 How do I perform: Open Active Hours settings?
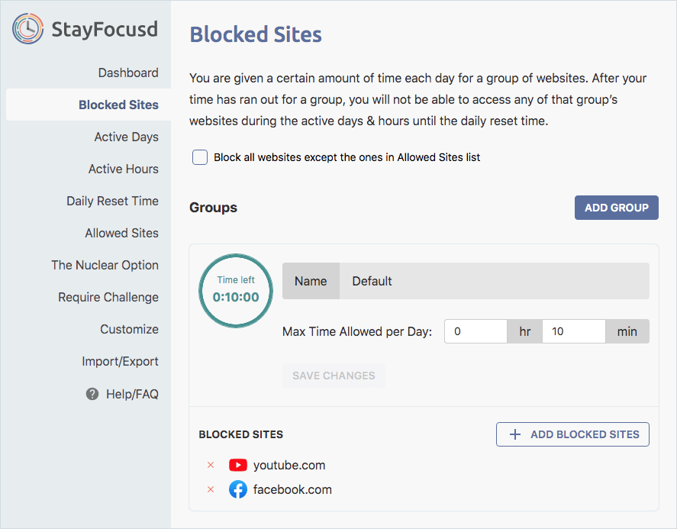tap(124, 169)
